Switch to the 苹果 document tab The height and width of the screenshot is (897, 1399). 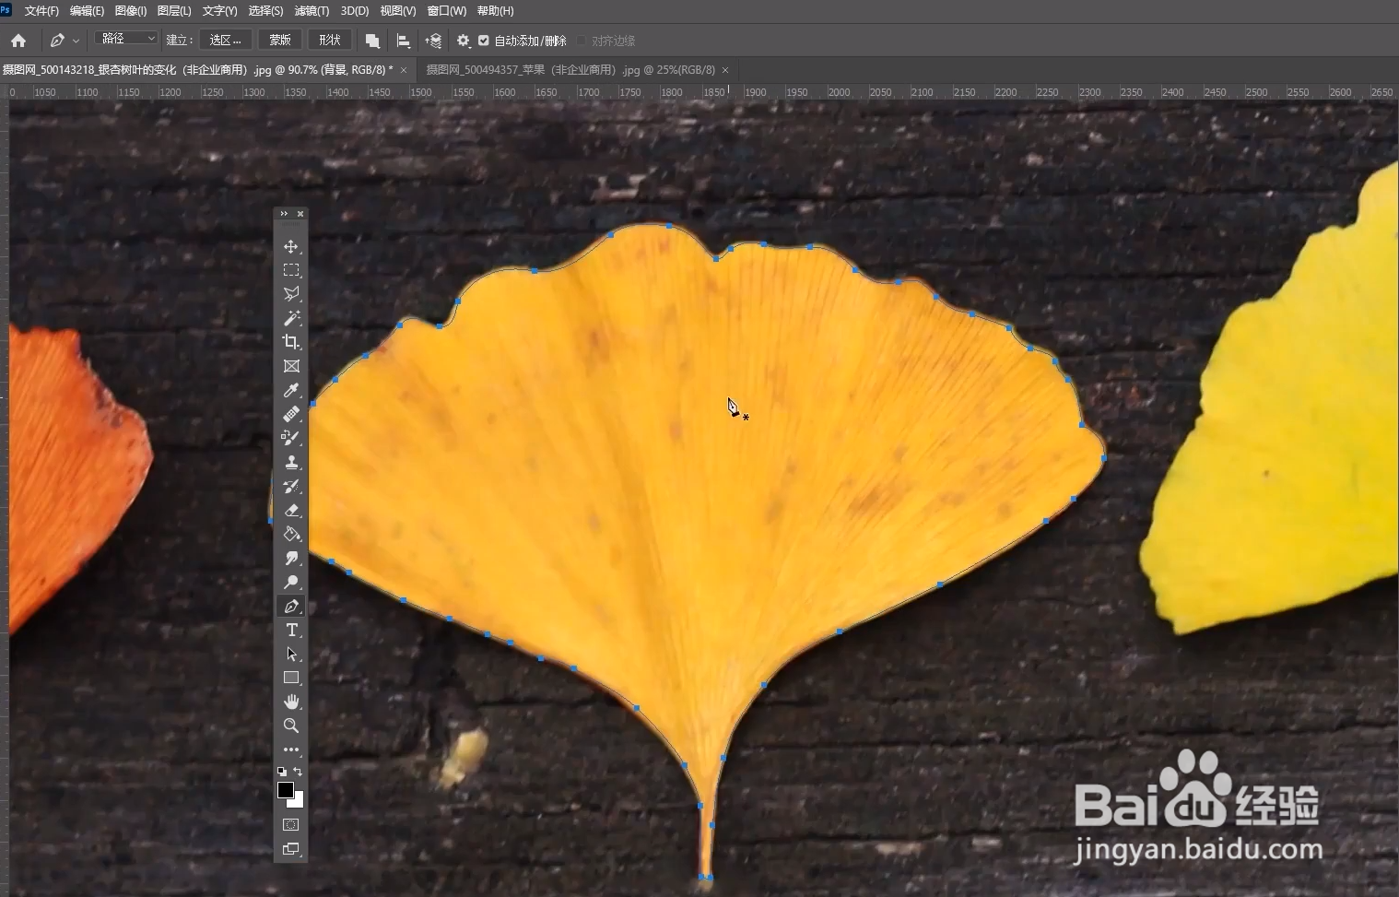tap(570, 70)
